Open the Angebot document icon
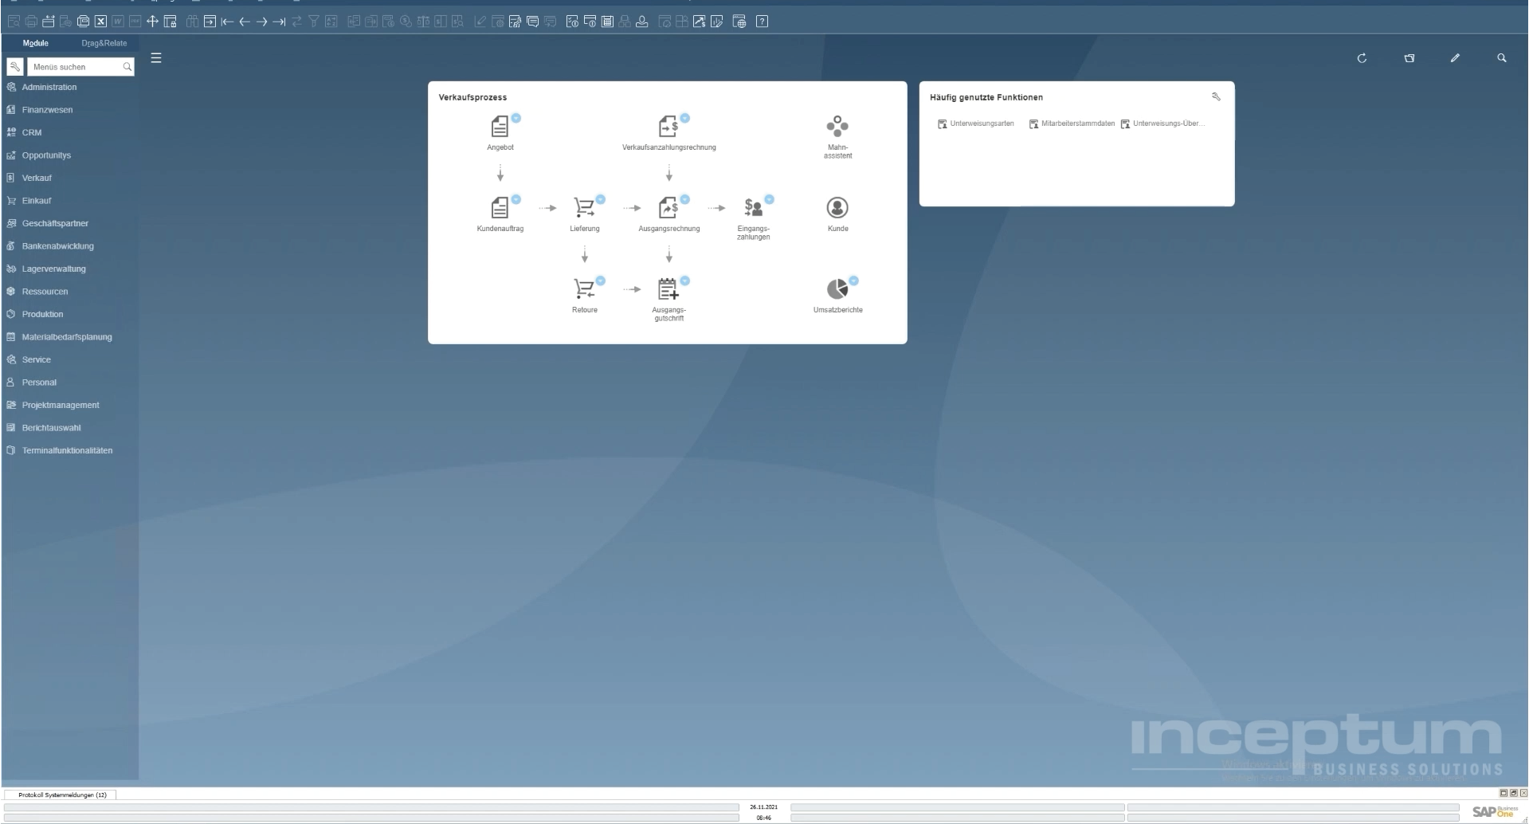 [500, 126]
